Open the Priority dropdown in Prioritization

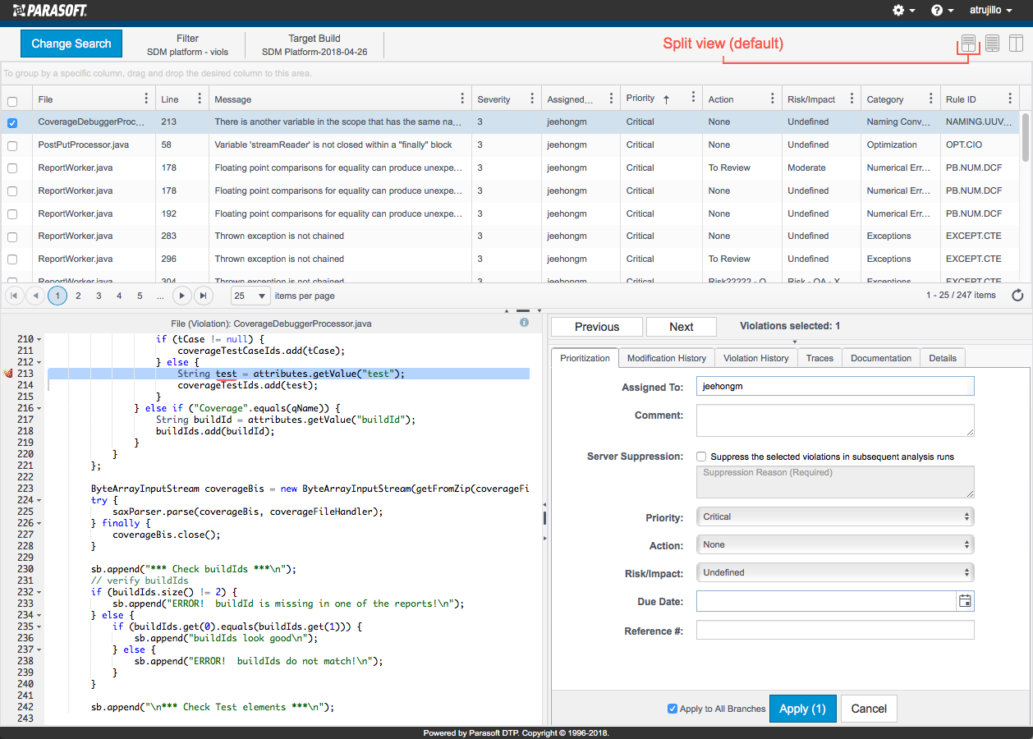point(835,516)
